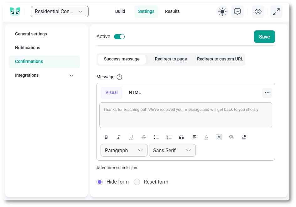296x207 pixels.
Task: Select the Reset form option
Action: 137,182
